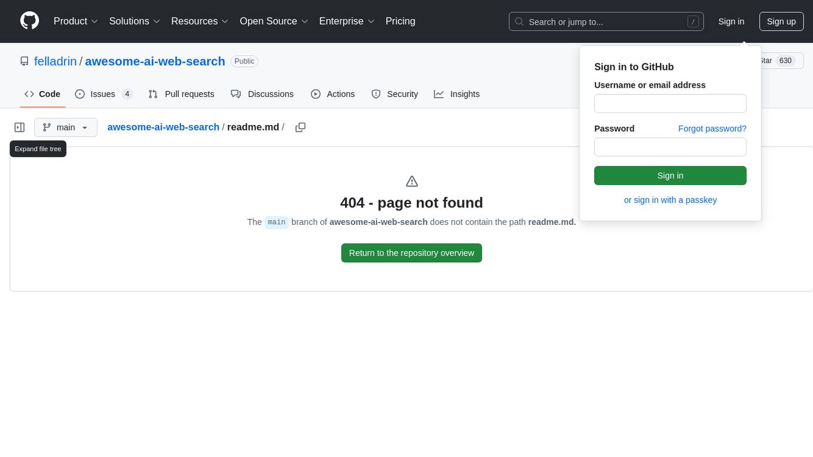Image resolution: width=813 pixels, height=457 pixels.
Task: Click or sign in with a passkey
Action: point(670,200)
